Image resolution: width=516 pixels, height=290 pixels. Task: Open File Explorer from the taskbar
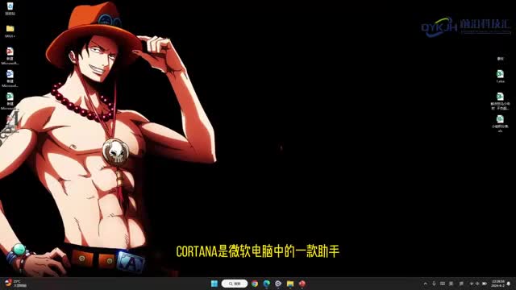(290, 284)
